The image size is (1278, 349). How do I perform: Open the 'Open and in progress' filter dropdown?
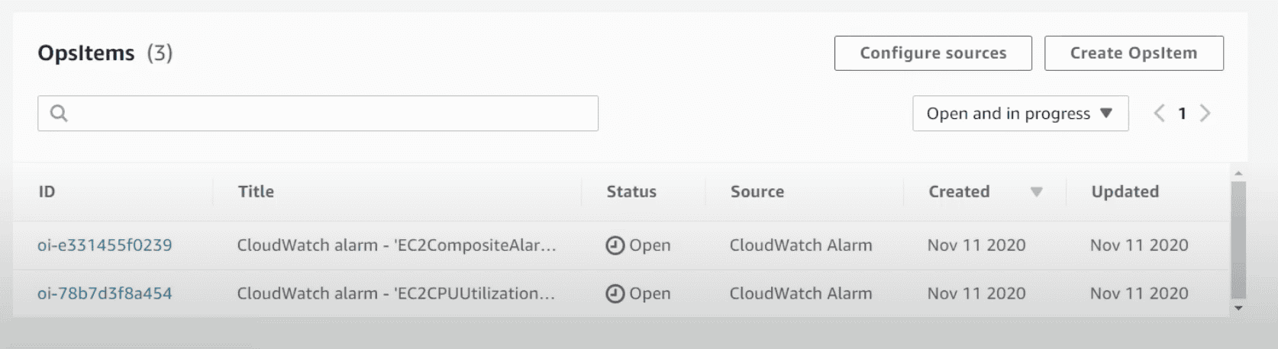[x=1020, y=114]
